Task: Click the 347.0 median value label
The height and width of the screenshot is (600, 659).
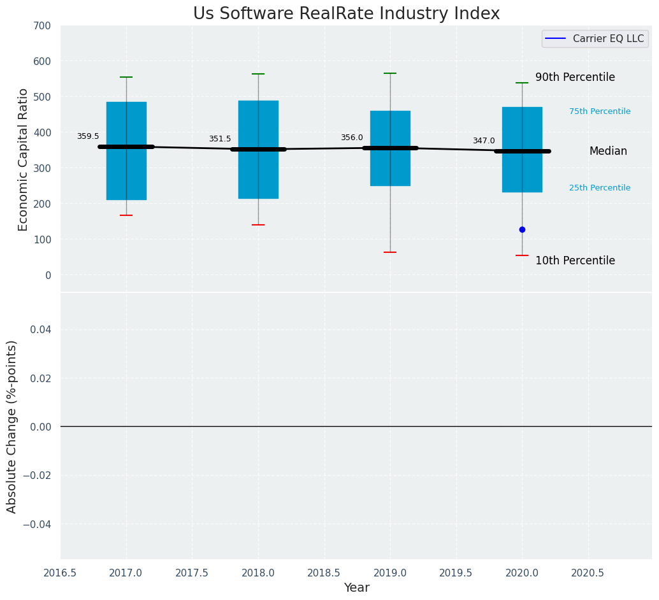Action: pos(484,141)
